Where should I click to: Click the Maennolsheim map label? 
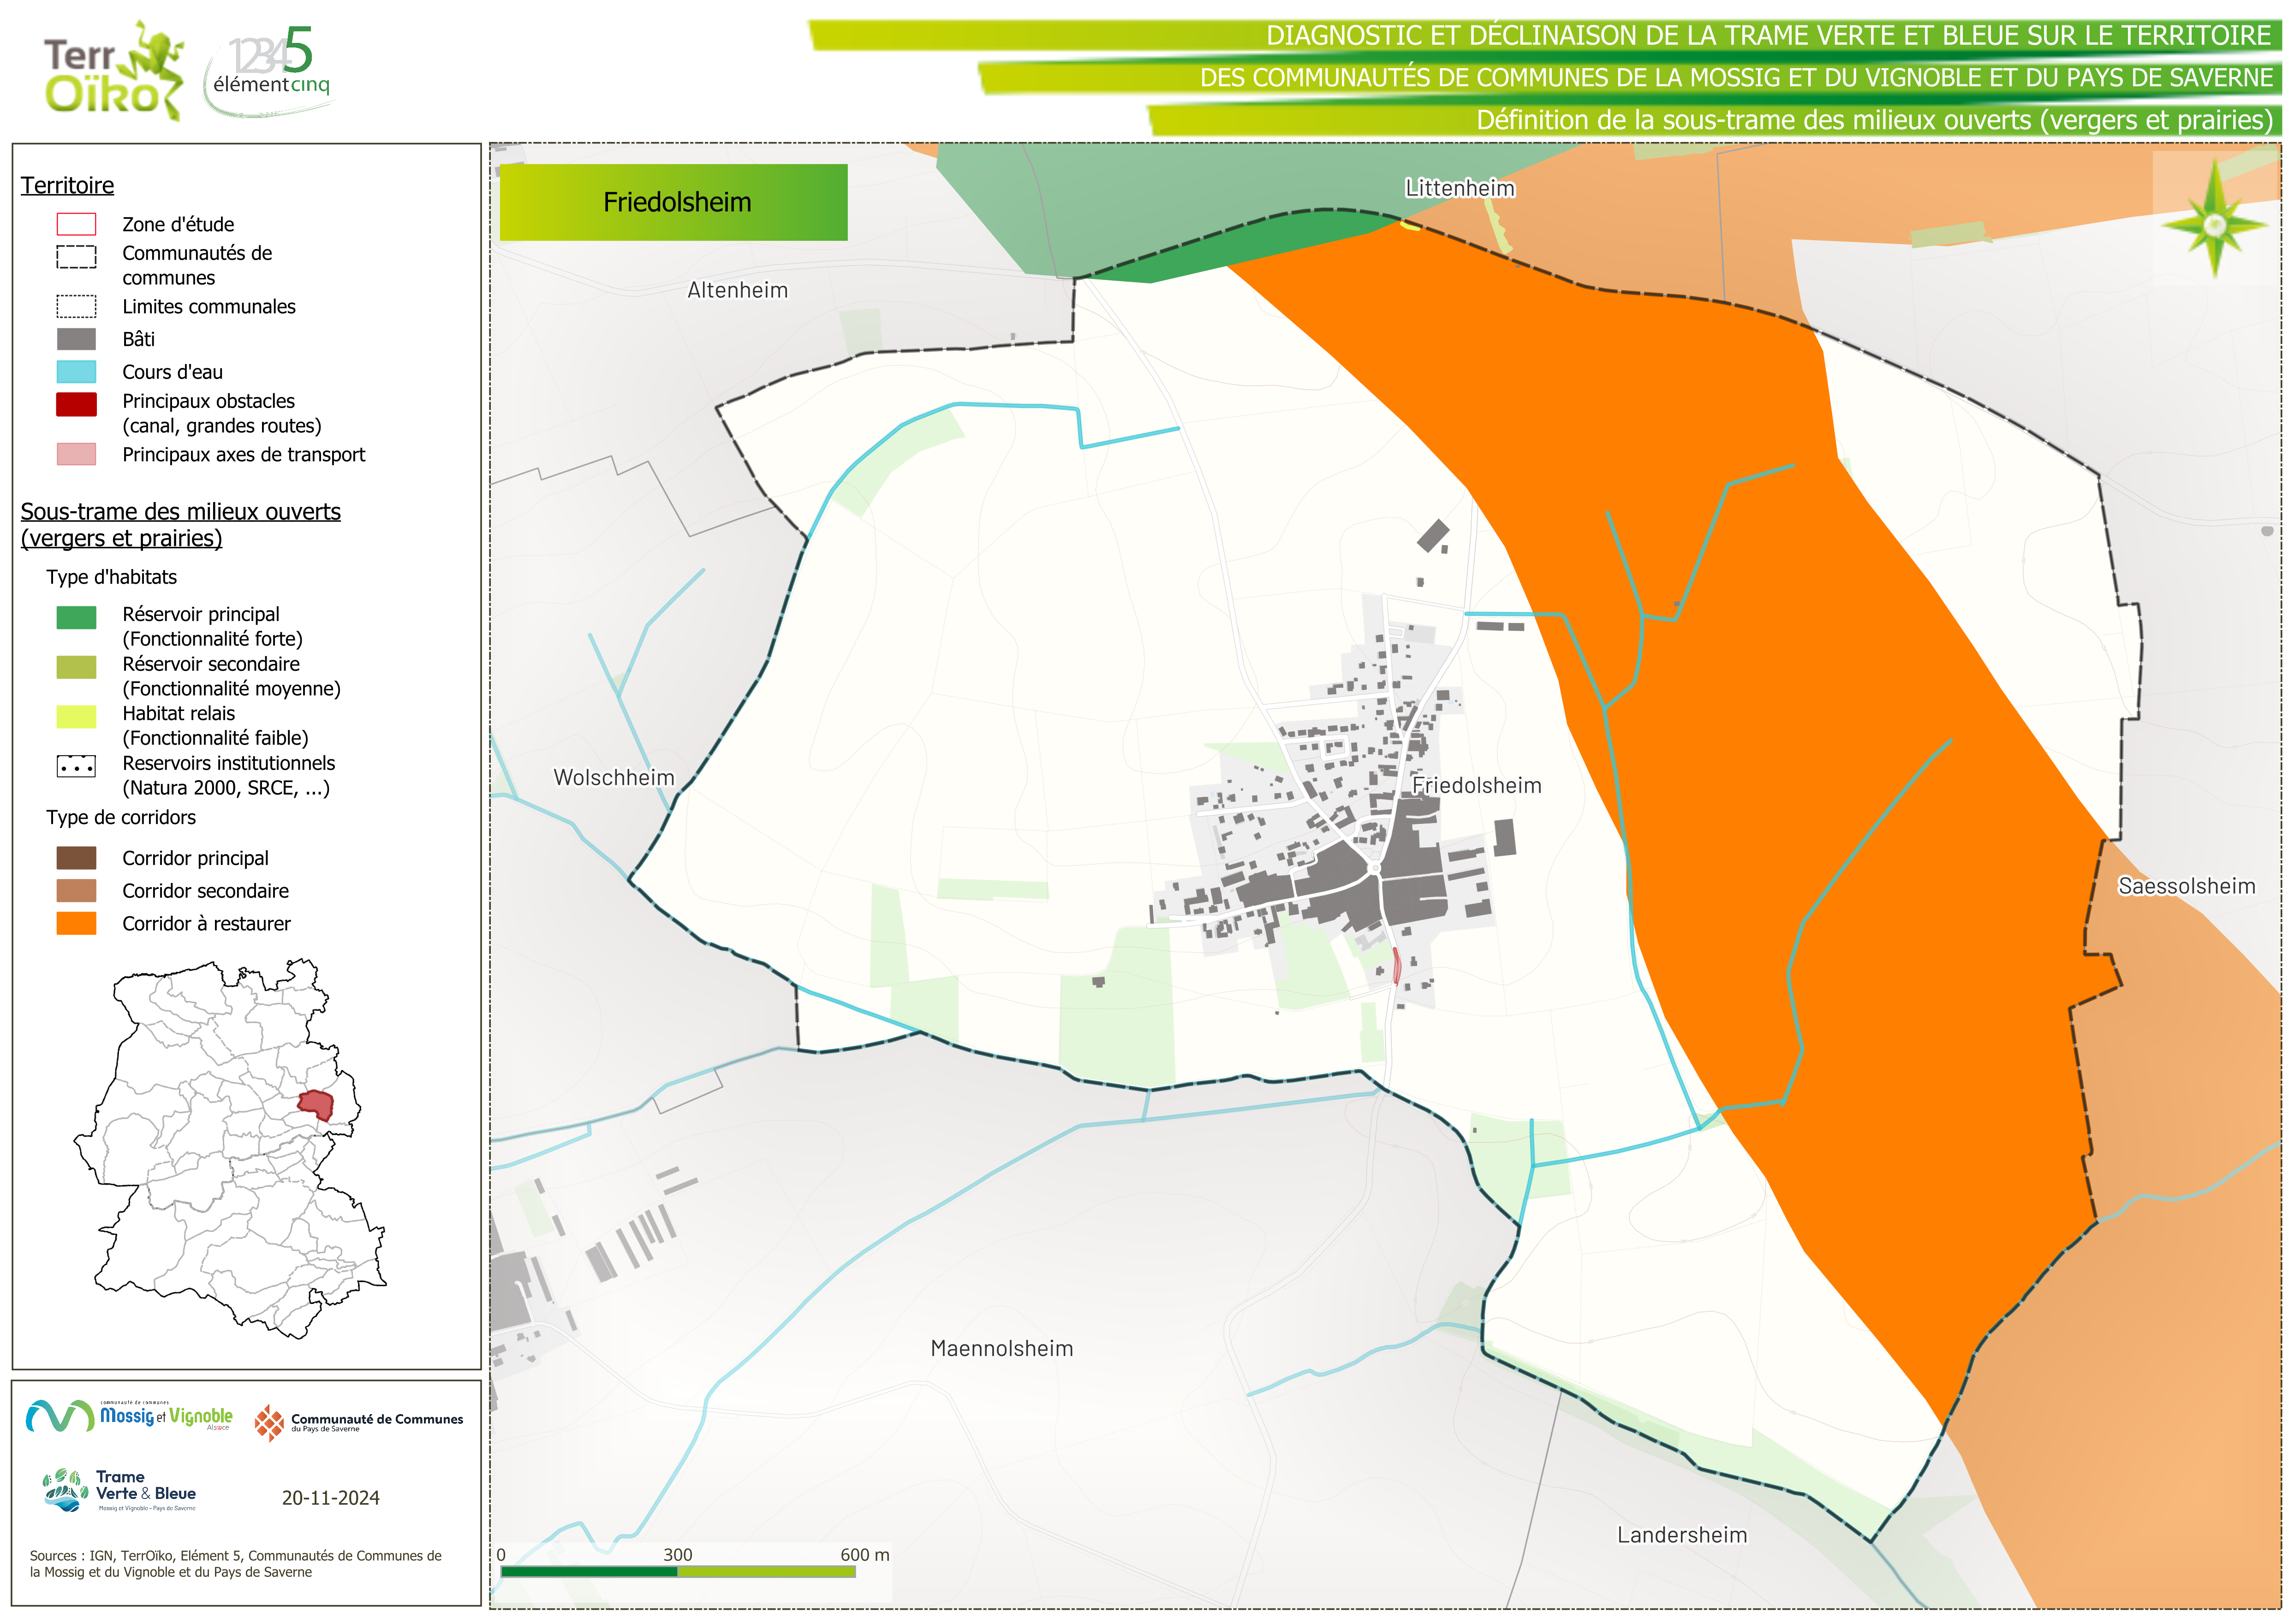coord(1001,1348)
